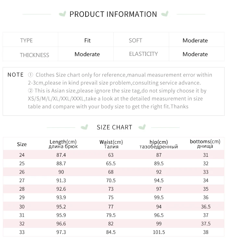
Task: Click the Fit value cell
Action: click(87, 40)
